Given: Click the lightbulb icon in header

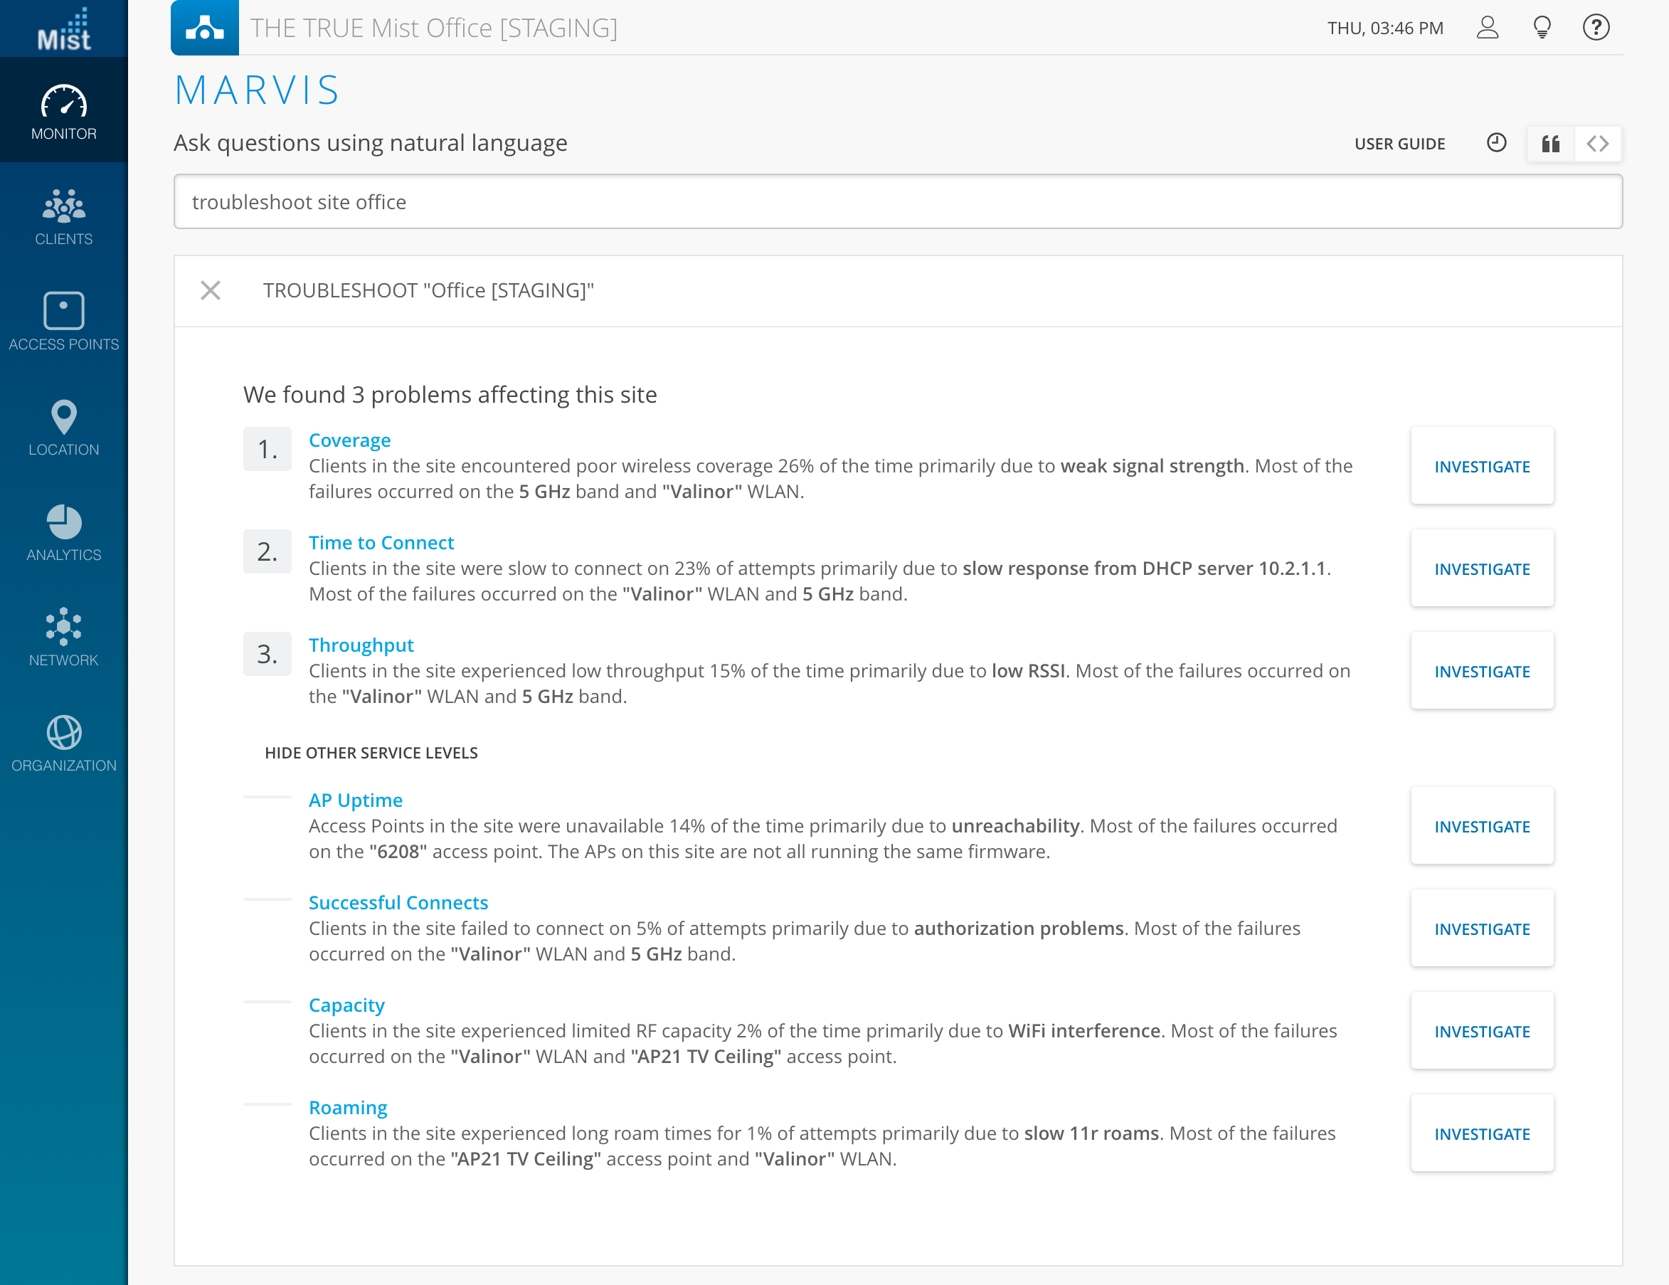Looking at the screenshot, I should 1542,28.
